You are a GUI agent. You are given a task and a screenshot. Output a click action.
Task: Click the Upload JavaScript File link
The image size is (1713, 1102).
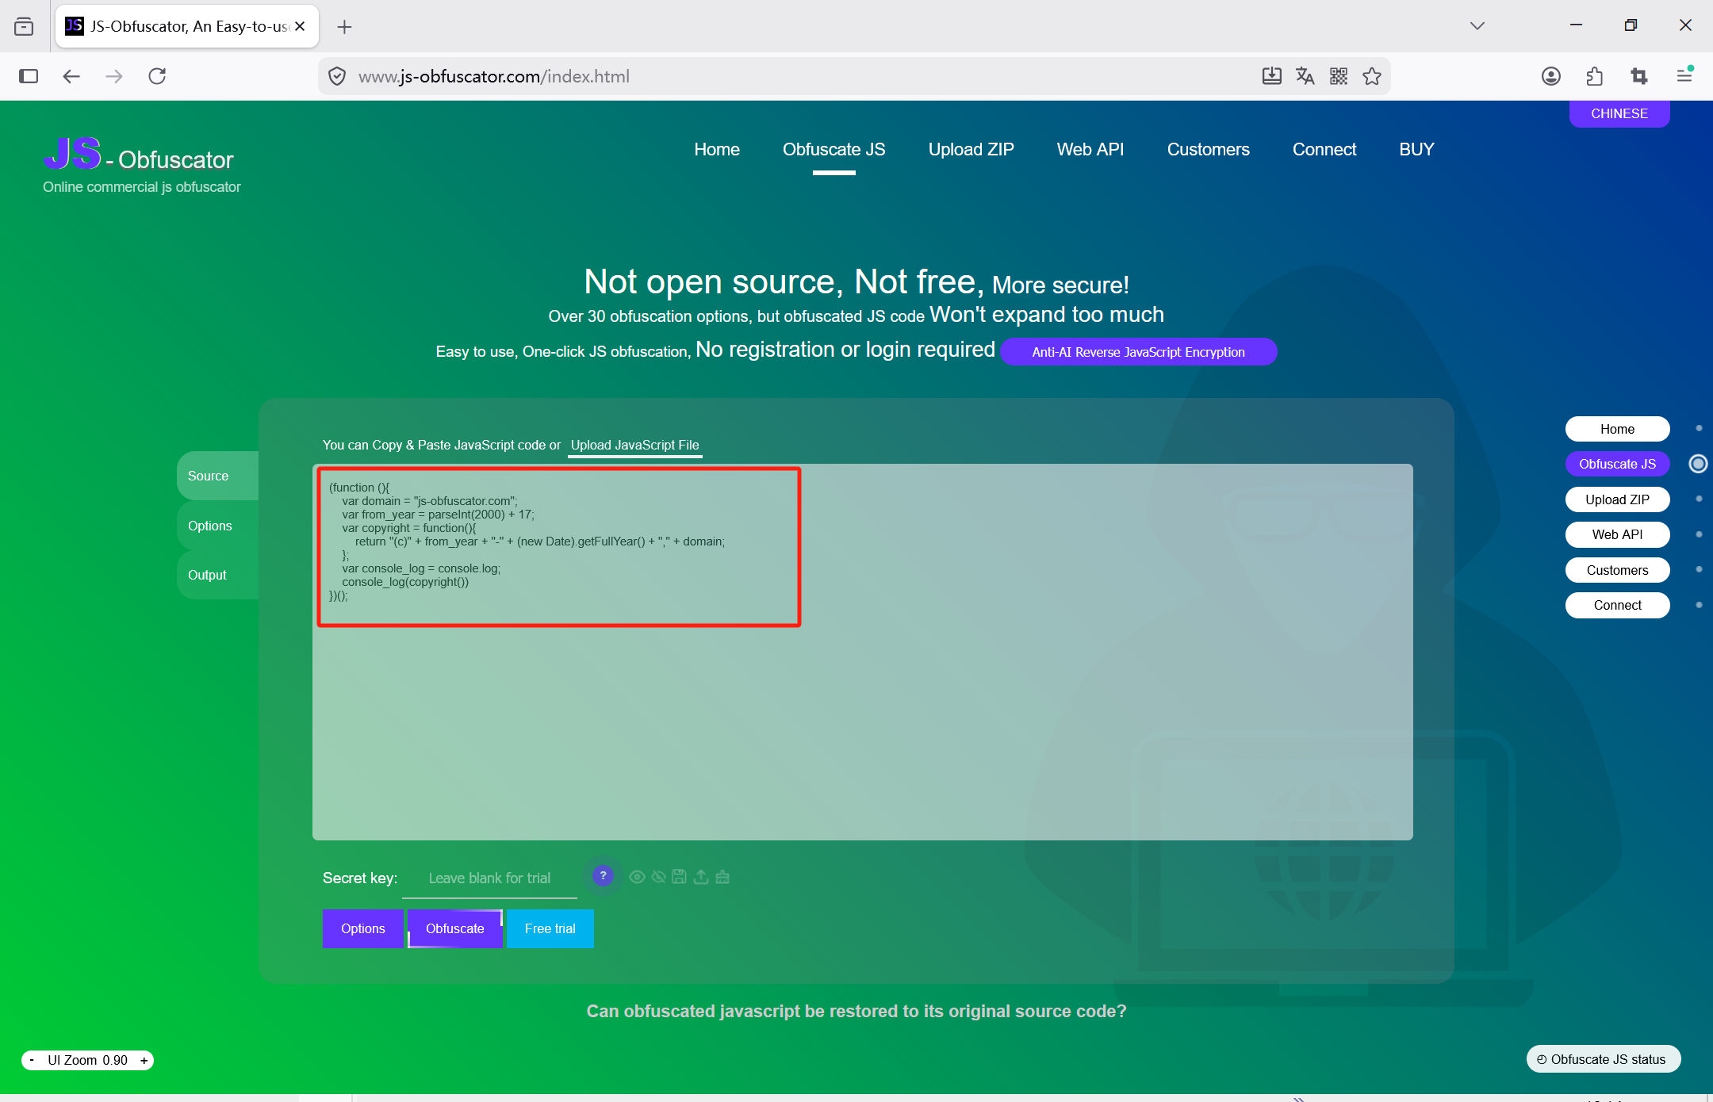[x=635, y=445]
